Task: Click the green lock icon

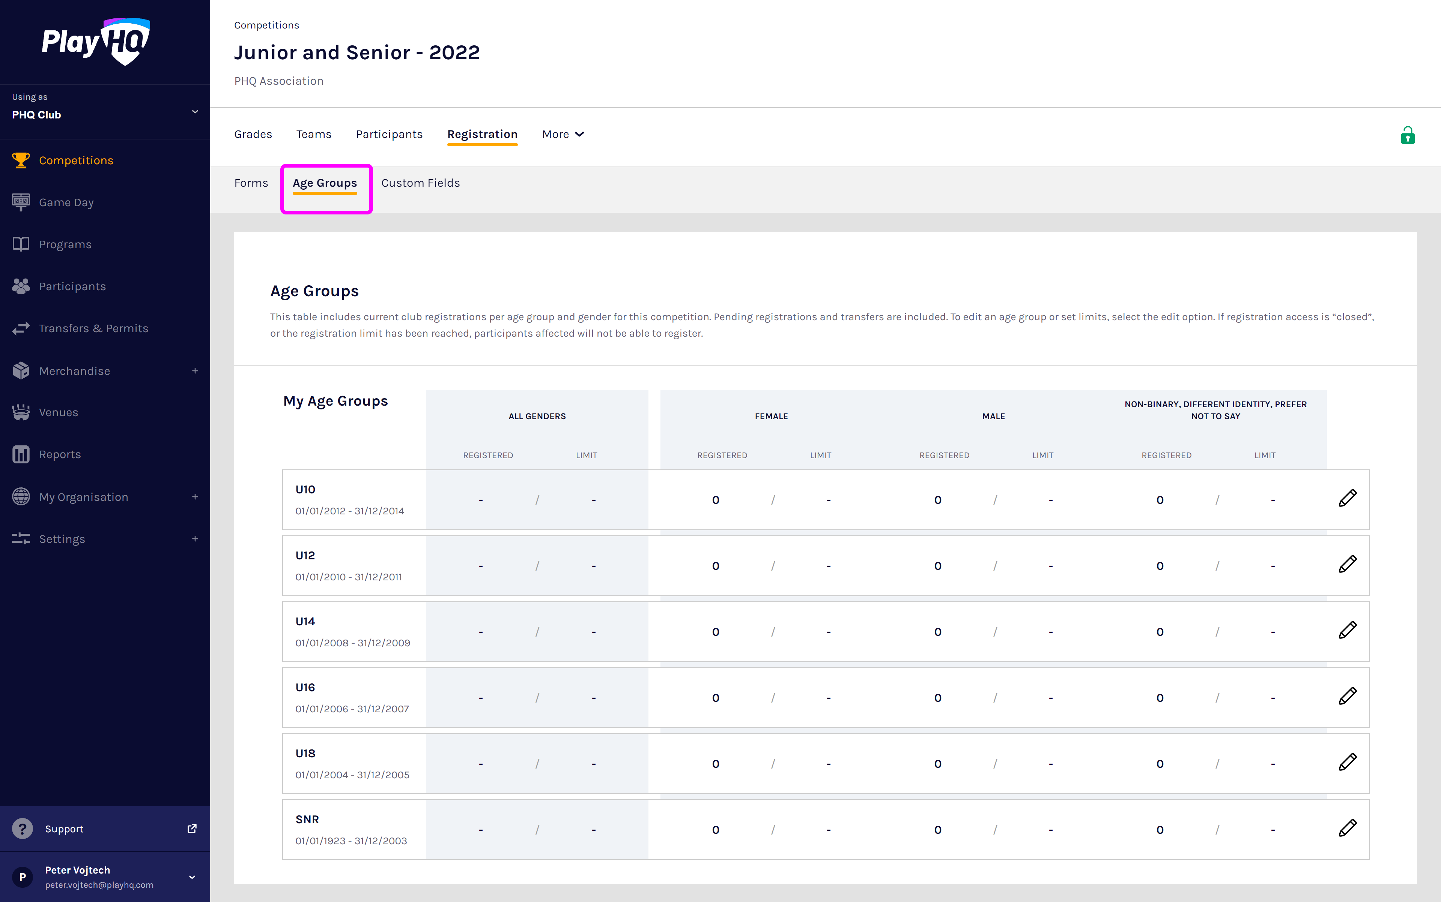Action: pos(1408,136)
